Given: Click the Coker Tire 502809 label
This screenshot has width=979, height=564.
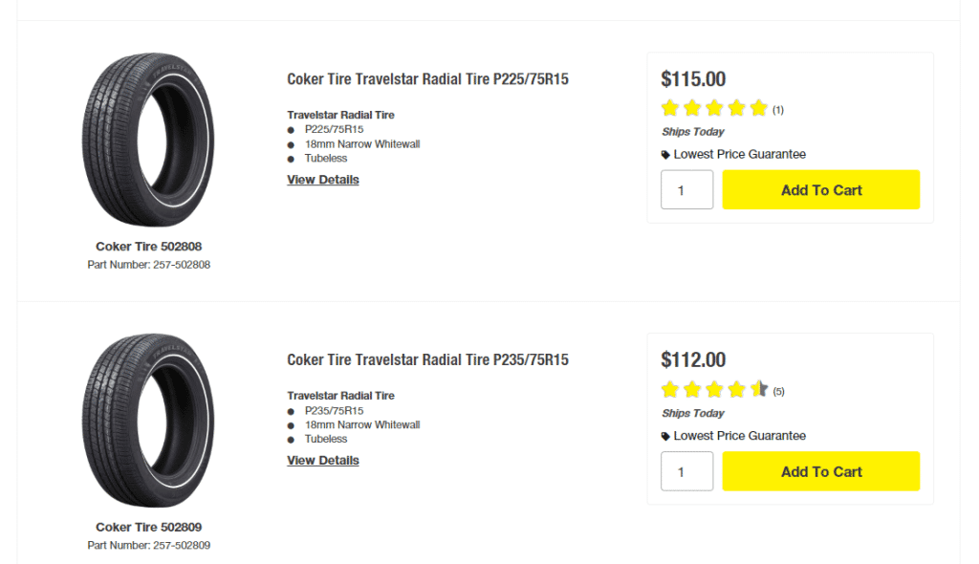Looking at the screenshot, I should 148,528.
